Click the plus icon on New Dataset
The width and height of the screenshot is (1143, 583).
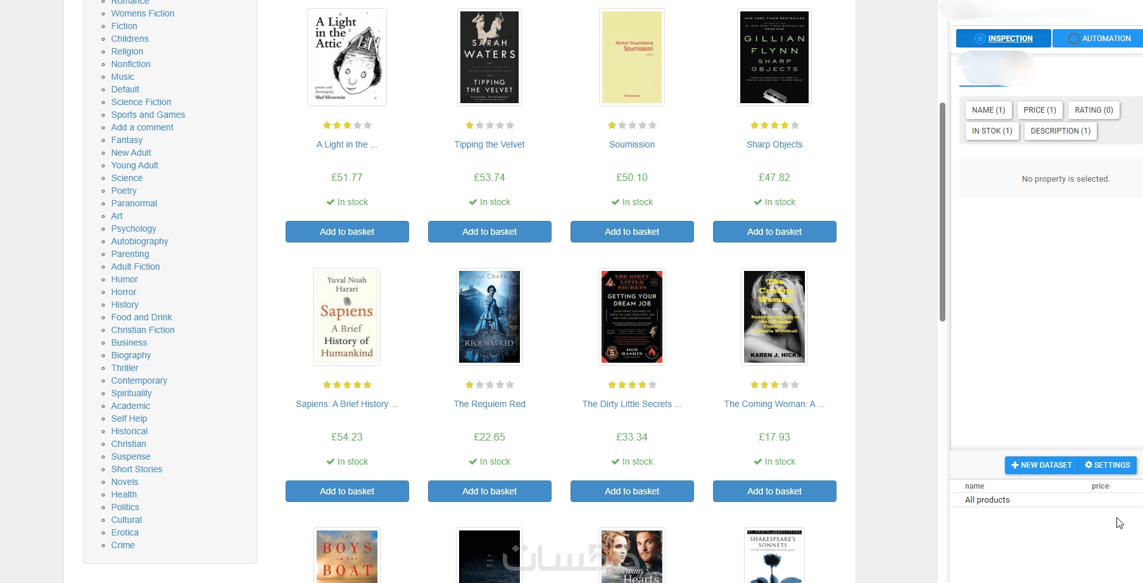pos(1014,465)
